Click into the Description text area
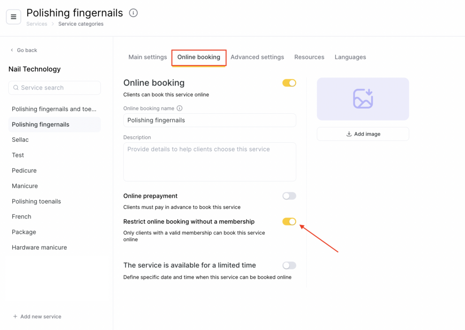This screenshot has height=330, width=465. click(x=209, y=162)
